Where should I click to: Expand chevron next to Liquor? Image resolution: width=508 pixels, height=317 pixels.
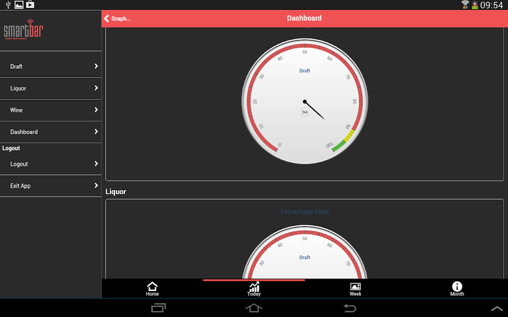pyautogui.click(x=96, y=88)
